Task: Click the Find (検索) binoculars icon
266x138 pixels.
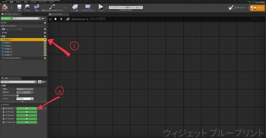Action: 37,7
